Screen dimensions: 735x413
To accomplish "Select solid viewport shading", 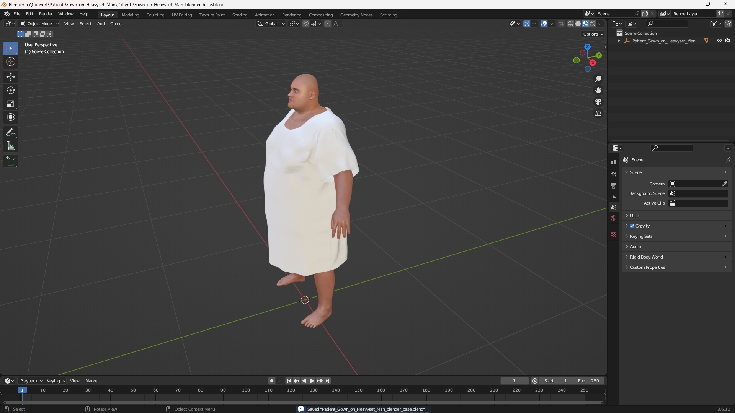I will tap(578, 24).
